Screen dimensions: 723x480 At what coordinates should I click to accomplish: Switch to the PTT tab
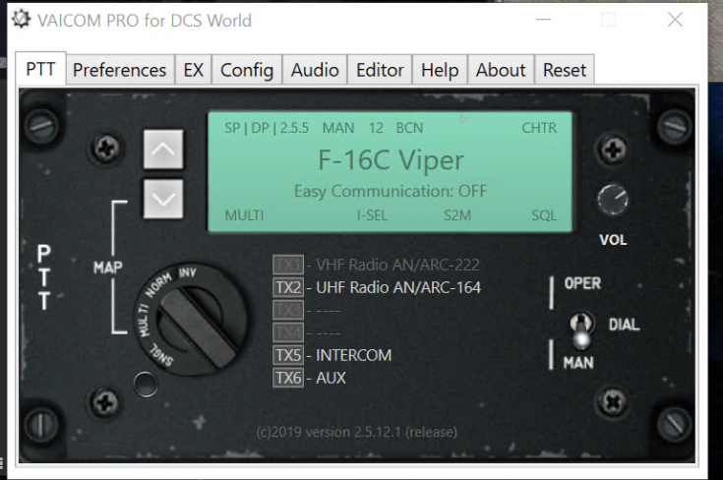[x=40, y=69]
